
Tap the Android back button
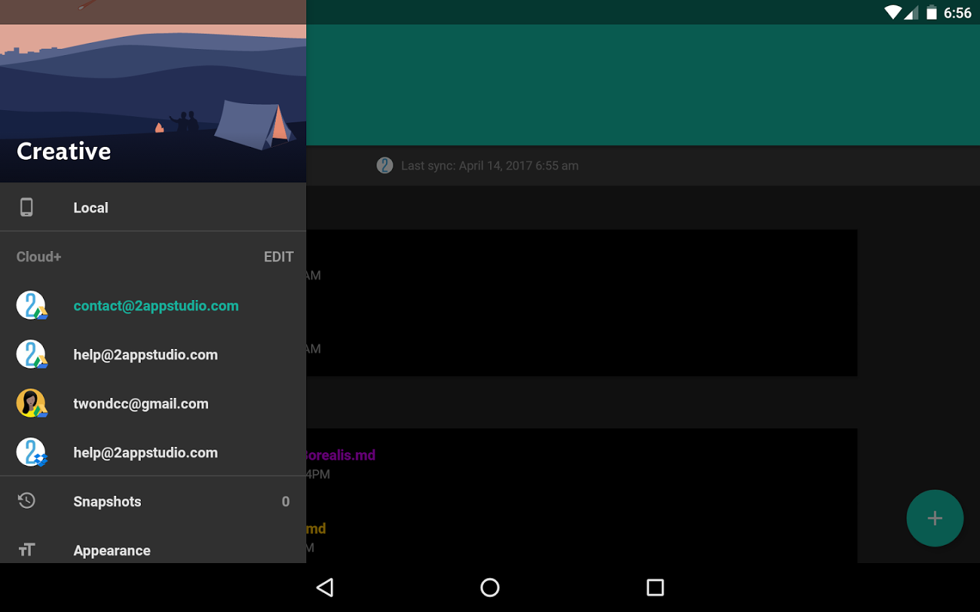click(325, 588)
